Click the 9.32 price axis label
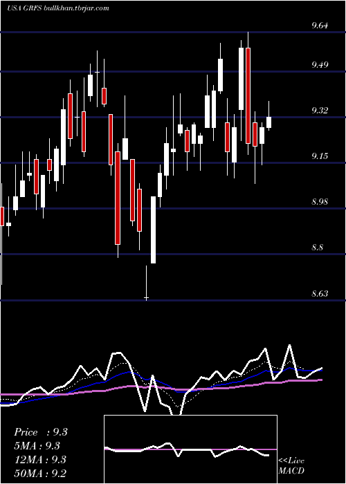This screenshot has width=346, height=484. click(320, 110)
